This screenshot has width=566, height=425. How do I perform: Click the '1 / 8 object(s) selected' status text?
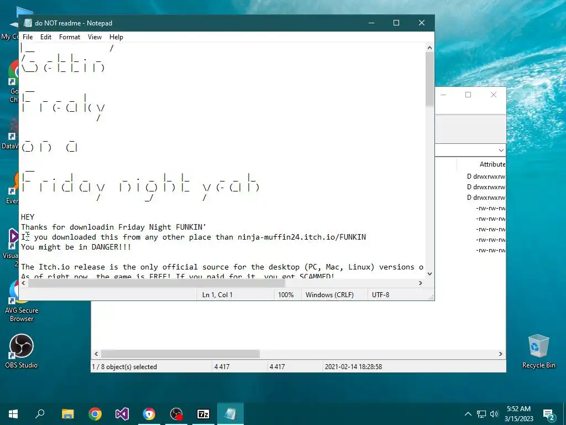pyautogui.click(x=124, y=367)
